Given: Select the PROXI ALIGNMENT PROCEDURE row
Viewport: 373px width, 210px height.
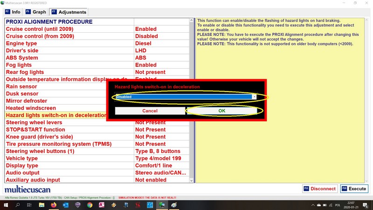Looking at the screenshot, I should point(97,21).
